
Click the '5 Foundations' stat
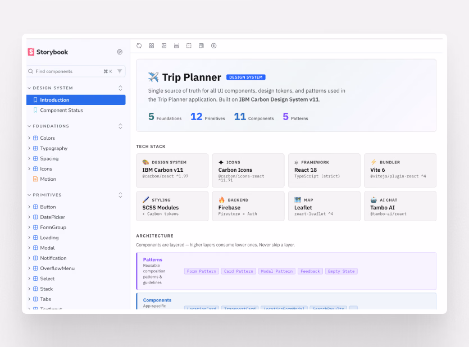point(165,117)
